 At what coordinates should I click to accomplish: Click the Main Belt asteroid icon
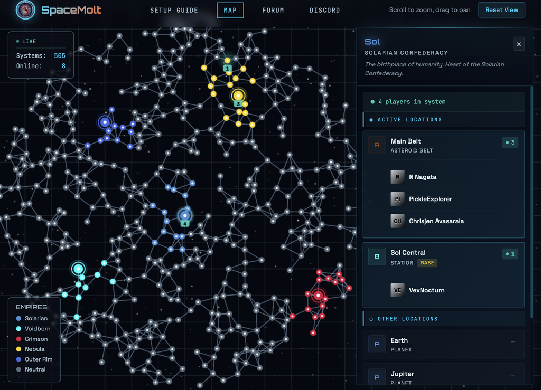(x=377, y=145)
